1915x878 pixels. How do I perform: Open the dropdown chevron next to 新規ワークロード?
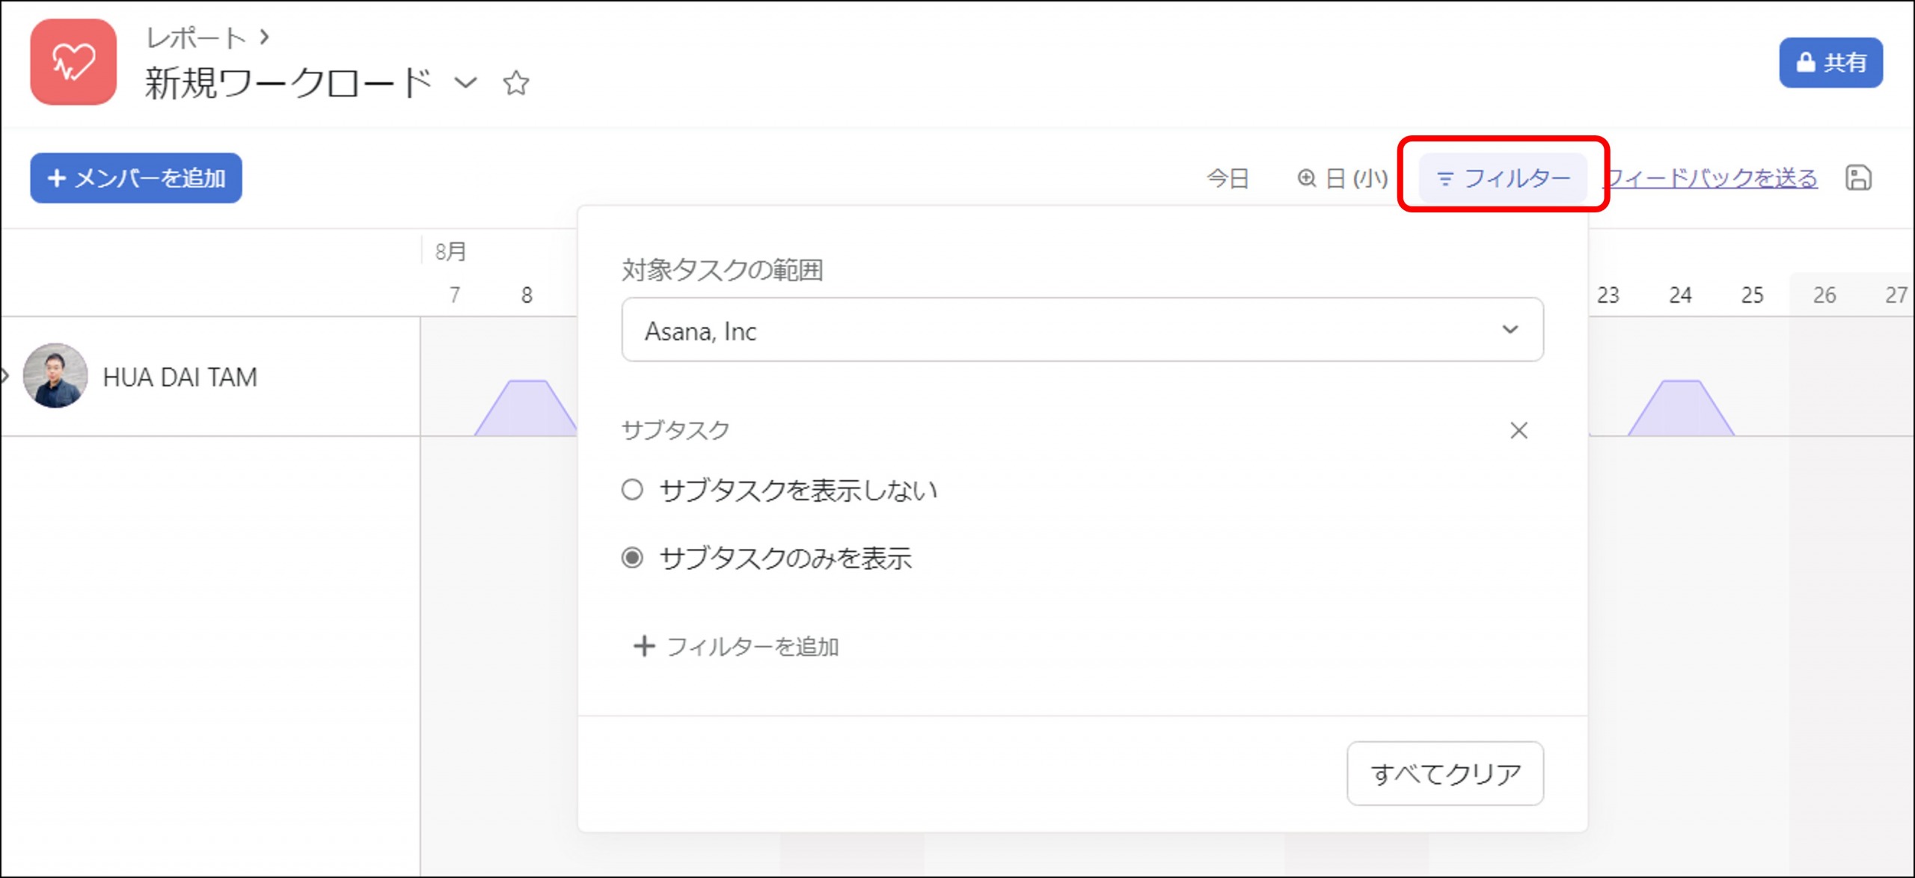coord(465,82)
